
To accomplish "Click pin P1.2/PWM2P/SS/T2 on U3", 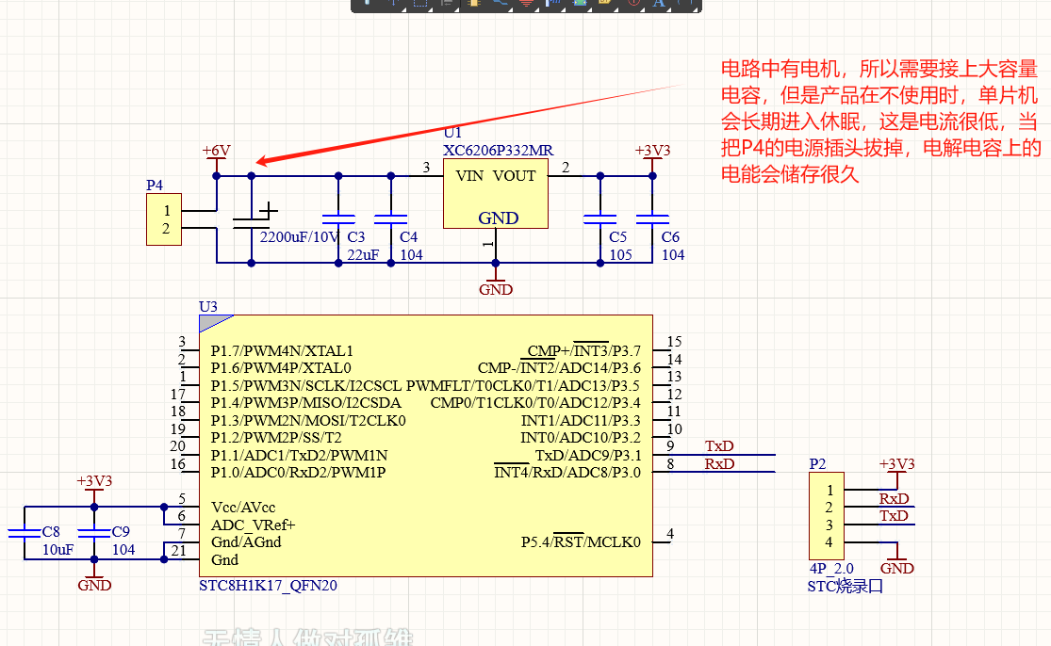I will tap(276, 438).
